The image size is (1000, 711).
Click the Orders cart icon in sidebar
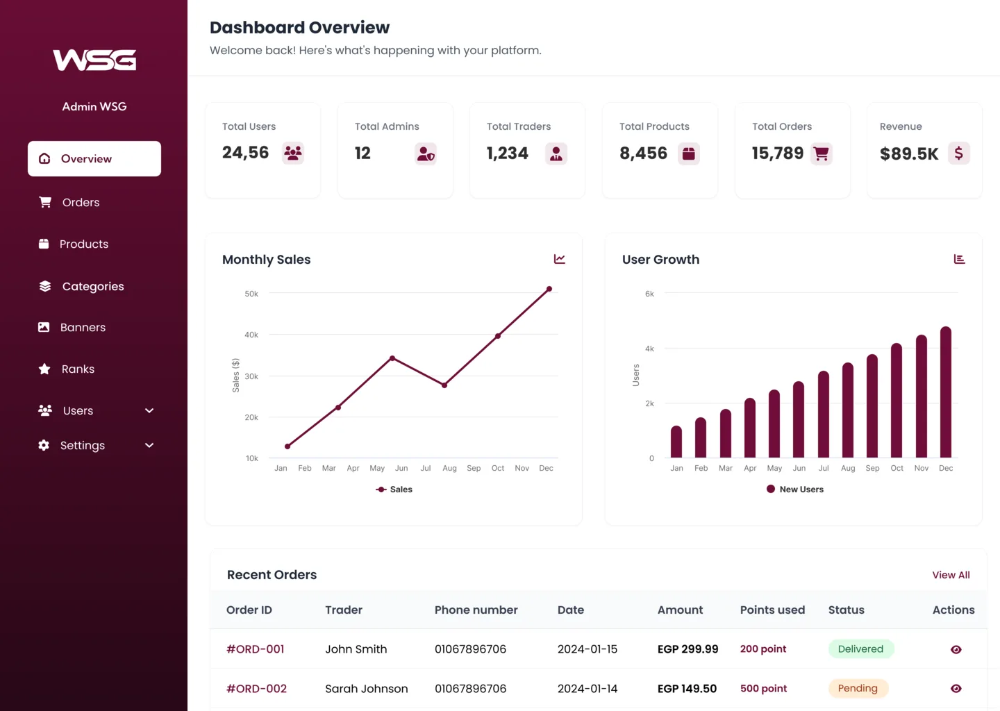point(45,202)
